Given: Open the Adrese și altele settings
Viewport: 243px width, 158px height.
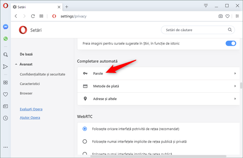Looking at the screenshot, I should pyautogui.click(x=158, y=99).
